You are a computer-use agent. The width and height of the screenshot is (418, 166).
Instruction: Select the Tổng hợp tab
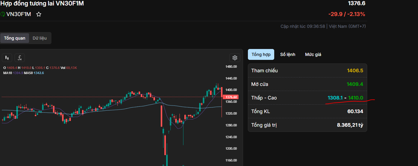pos(261,54)
